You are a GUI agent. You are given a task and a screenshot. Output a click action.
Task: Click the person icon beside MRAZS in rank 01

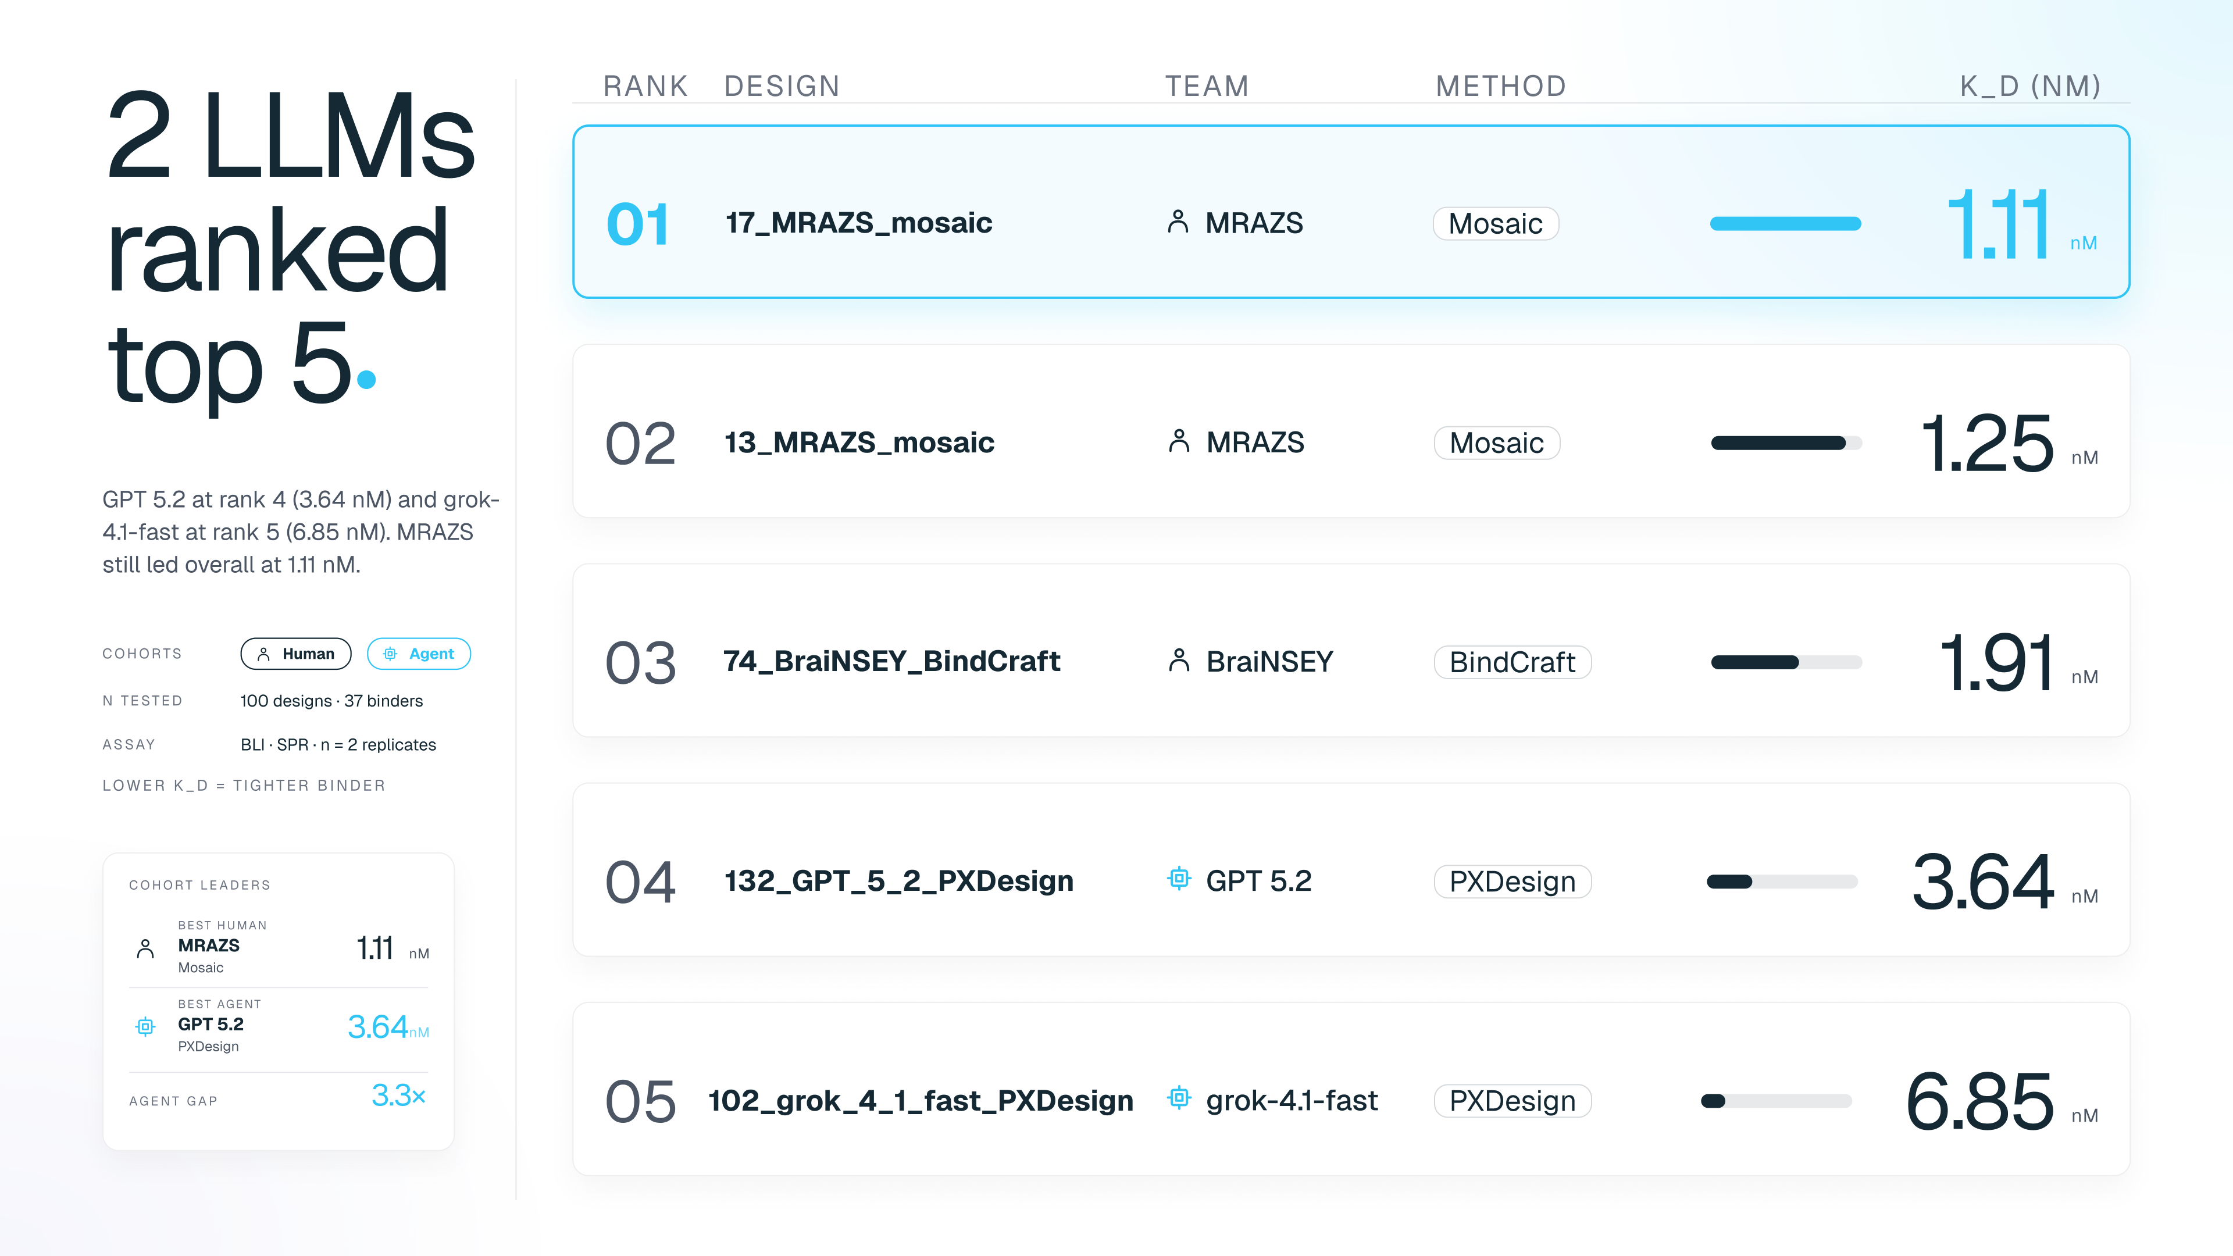[1177, 222]
